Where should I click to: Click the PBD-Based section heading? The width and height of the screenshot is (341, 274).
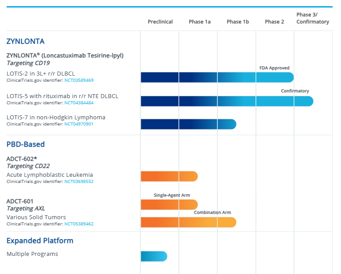26,144
